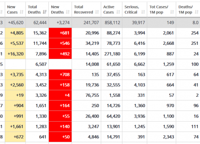
Task: Click the red +681 new deaths cell
Action: coord(60,33)
